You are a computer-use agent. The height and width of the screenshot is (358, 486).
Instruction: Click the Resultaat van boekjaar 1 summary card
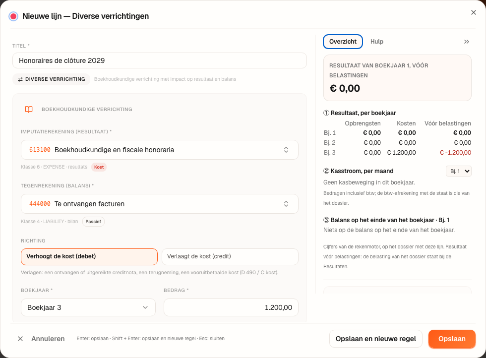pyautogui.click(x=397, y=78)
